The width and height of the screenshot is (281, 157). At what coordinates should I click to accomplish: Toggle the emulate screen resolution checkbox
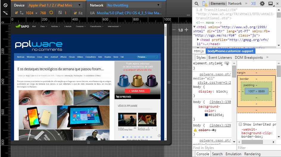click(x=16, y=13)
